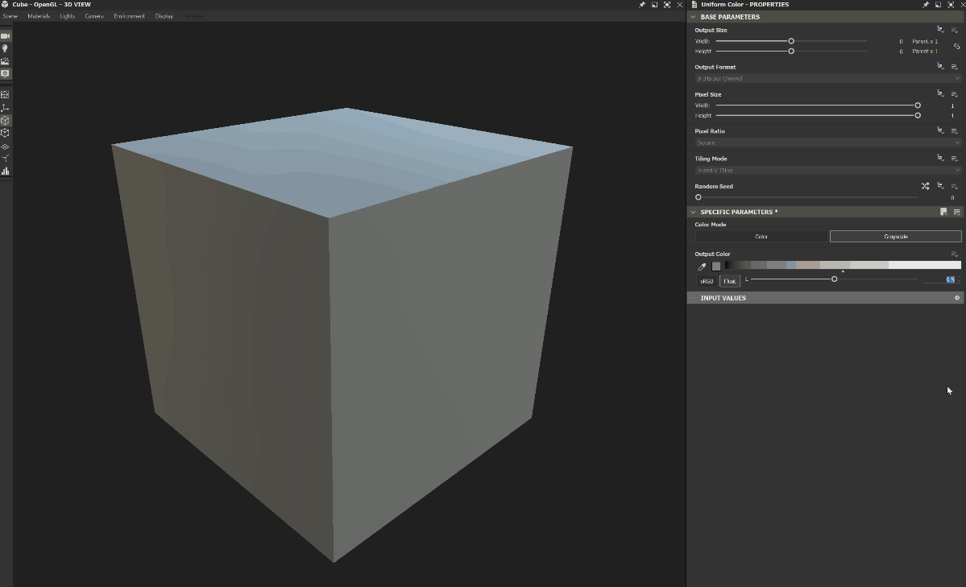Collapse the Specific Parameters section
Image resolution: width=966 pixels, height=587 pixels.
point(694,212)
